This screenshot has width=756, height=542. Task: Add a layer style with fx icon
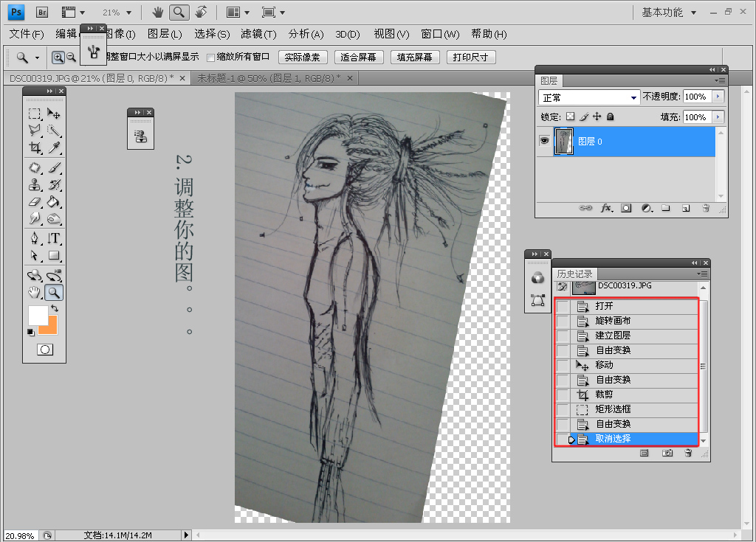coord(607,209)
